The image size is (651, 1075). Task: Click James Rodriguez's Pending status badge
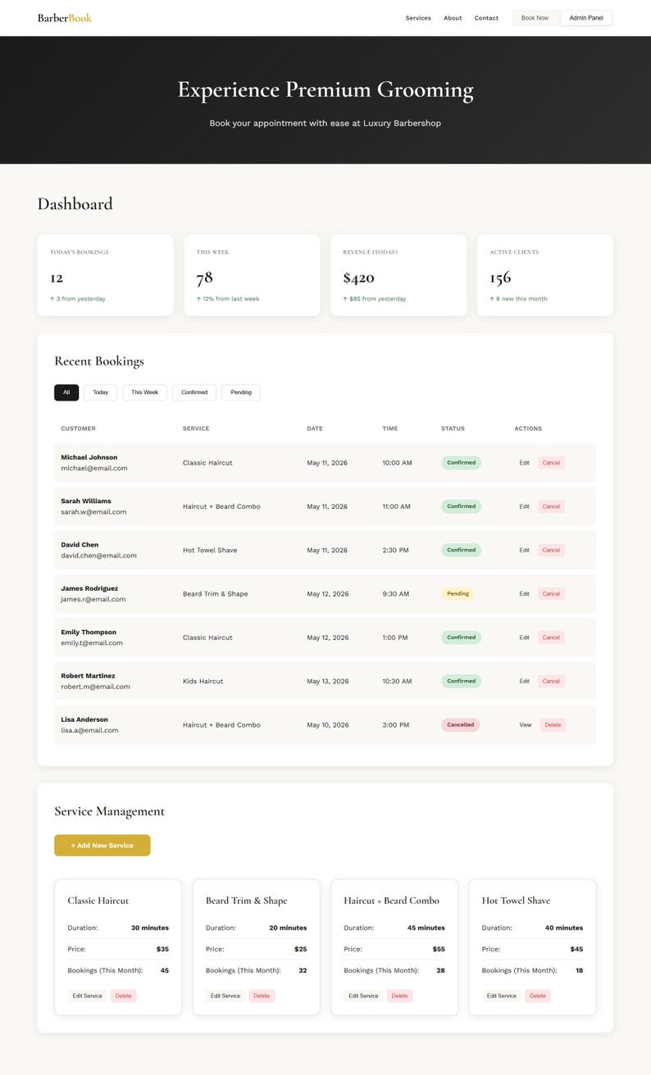[458, 594]
